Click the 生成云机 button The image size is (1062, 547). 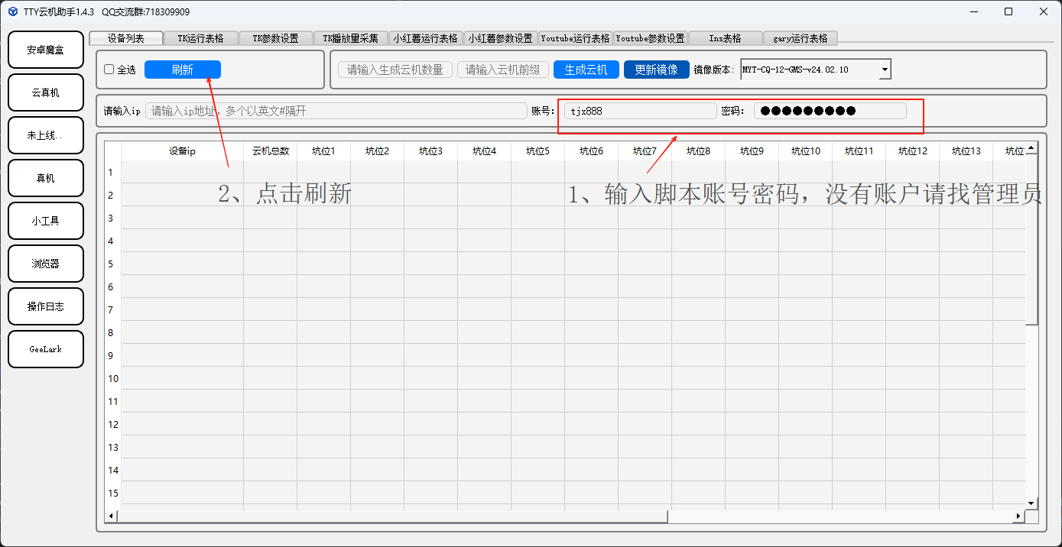(586, 70)
